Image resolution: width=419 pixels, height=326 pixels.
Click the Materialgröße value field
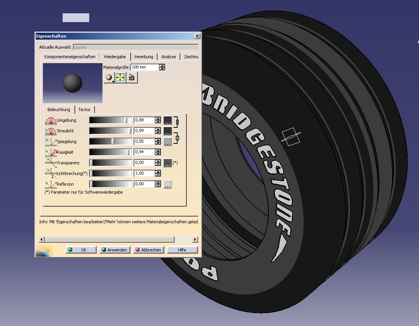click(x=145, y=67)
